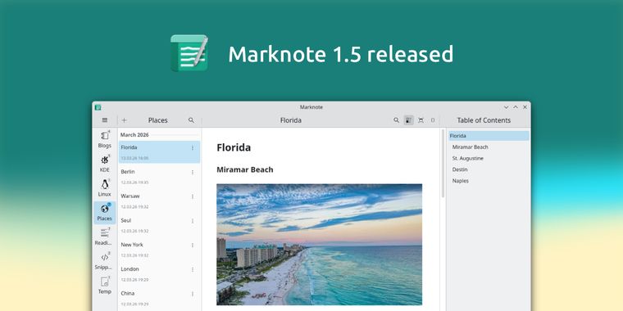This screenshot has height=311, width=623.
Task: Open the Warsaw note
Action: pos(159,201)
